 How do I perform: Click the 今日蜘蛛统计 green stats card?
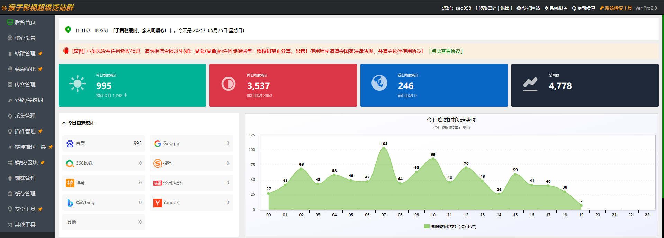pyautogui.click(x=132, y=85)
